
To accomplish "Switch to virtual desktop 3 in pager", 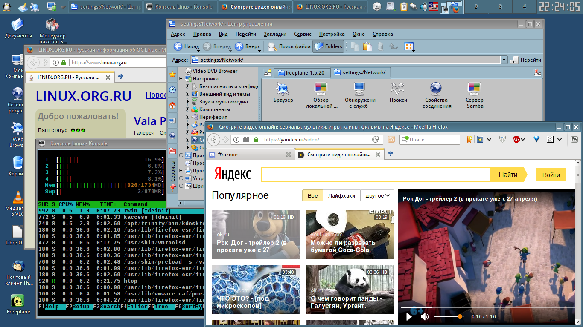I will click(500, 6).
